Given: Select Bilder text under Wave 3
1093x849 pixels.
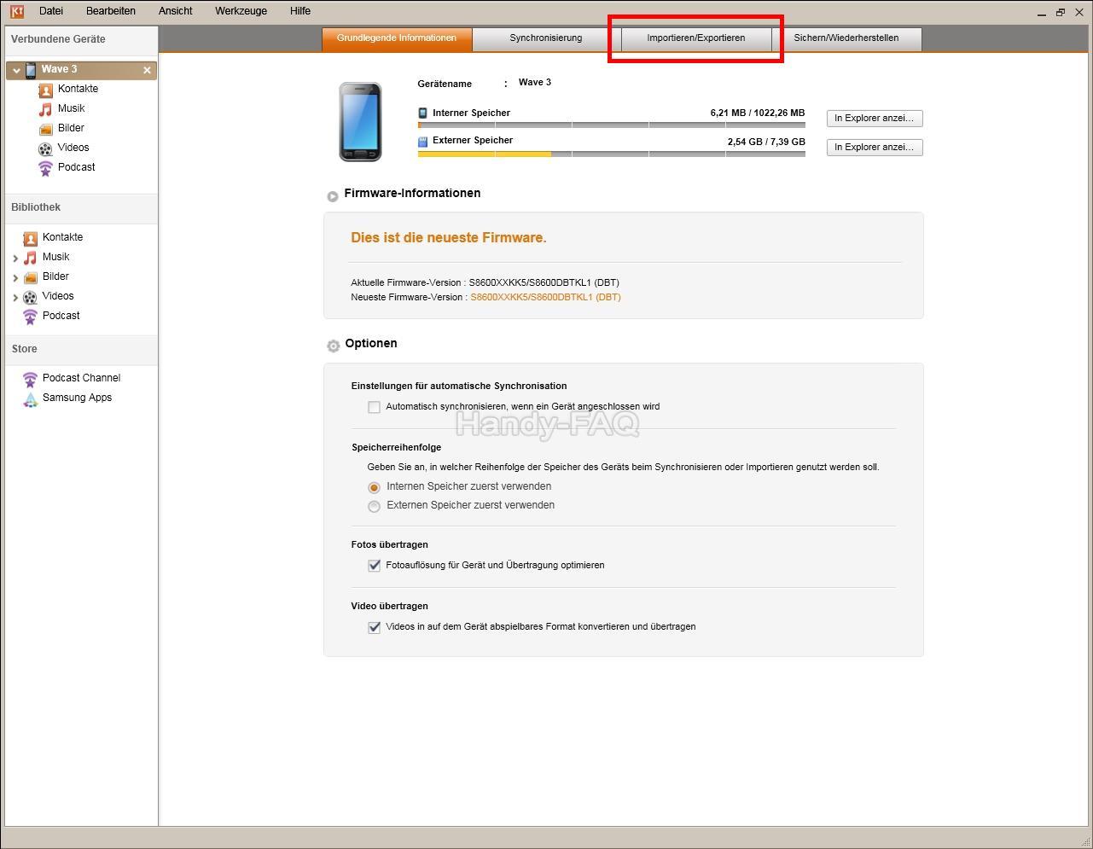Looking at the screenshot, I should pos(71,129).
